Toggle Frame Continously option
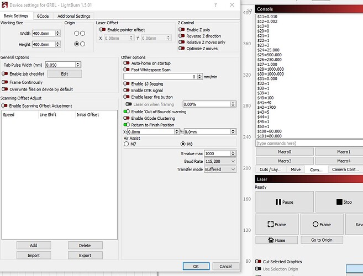 4,82
